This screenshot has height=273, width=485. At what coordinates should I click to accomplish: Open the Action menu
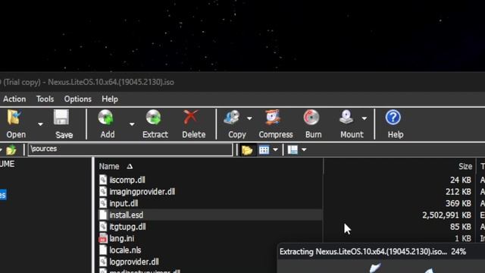pyautogui.click(x=14, y=99)
